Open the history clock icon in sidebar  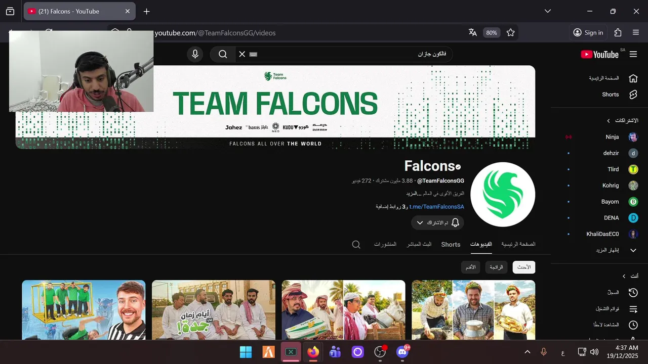tap(633, 292)
